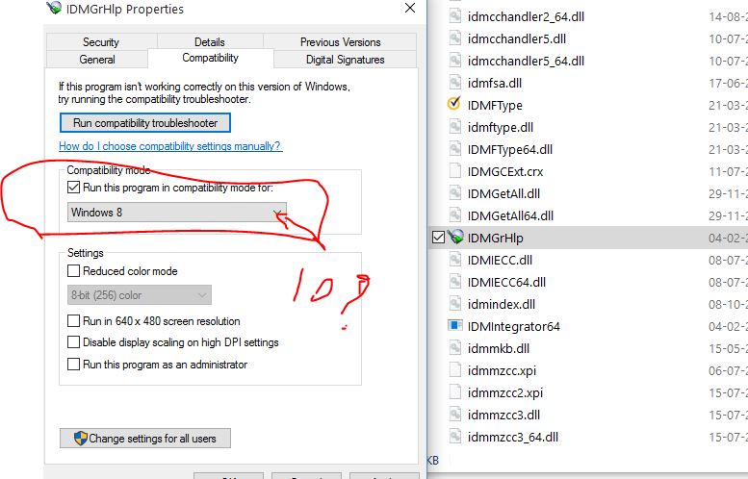
Task: Click the idmcchandler5.dll file icon
Action: (455, 38)
